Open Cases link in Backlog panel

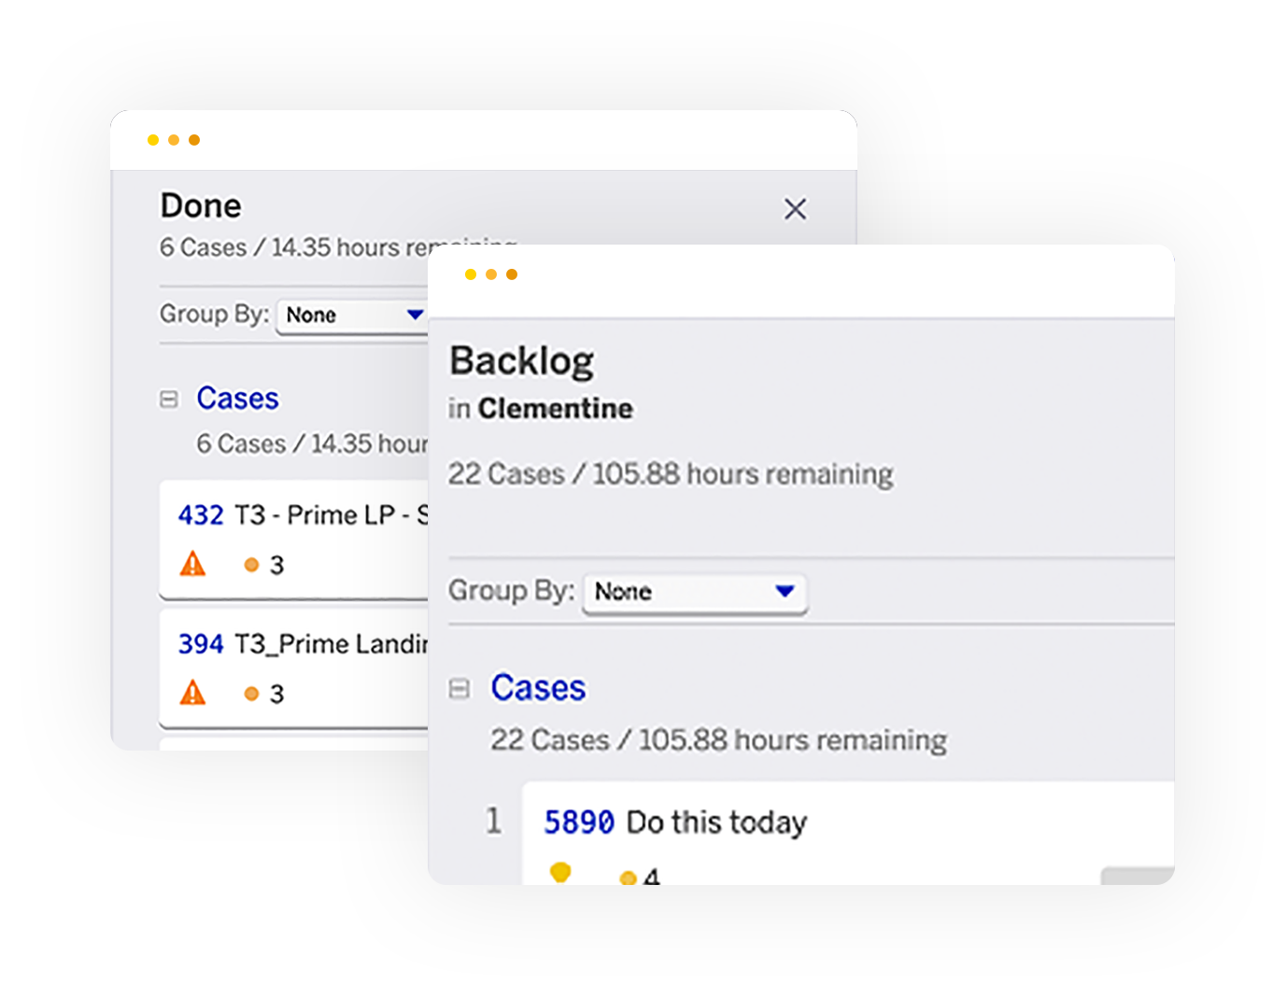coord(538,688)
